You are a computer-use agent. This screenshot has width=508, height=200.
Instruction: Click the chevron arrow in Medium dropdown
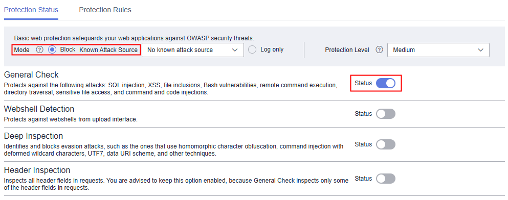[480, 50]
